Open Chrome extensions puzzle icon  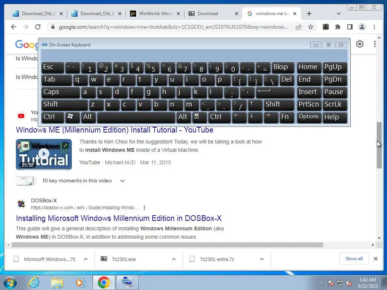click(x=337, y=27)
